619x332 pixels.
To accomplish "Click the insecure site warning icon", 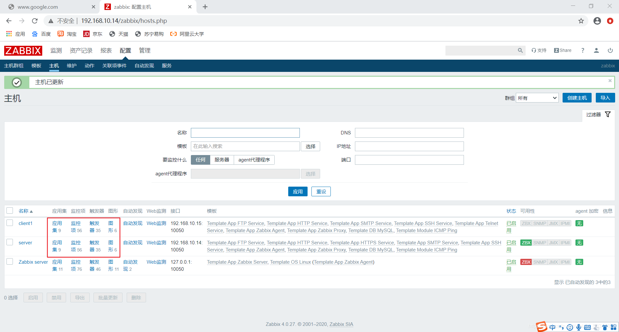I will [51, 21].
